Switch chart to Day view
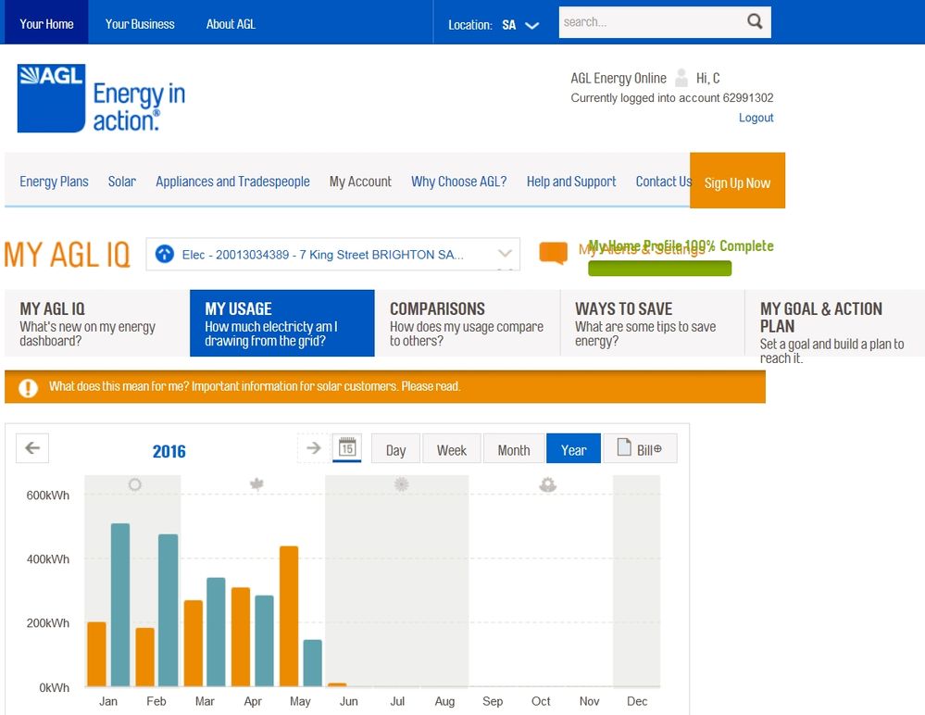Screen dimensions: 925x715 pos(395,450)
